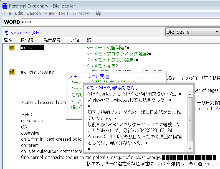Follow the もしかして･･･ メモ suggestion link
The image size is (220, 169).
pyautogui.click(x=22, y=33)
